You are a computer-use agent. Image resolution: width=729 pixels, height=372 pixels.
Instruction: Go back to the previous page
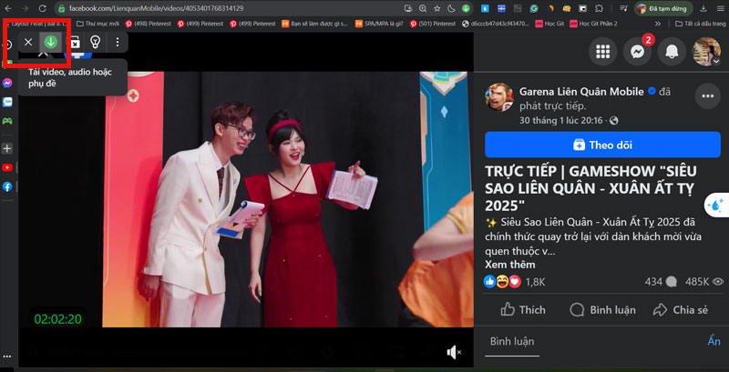click(x=8, y=8)
